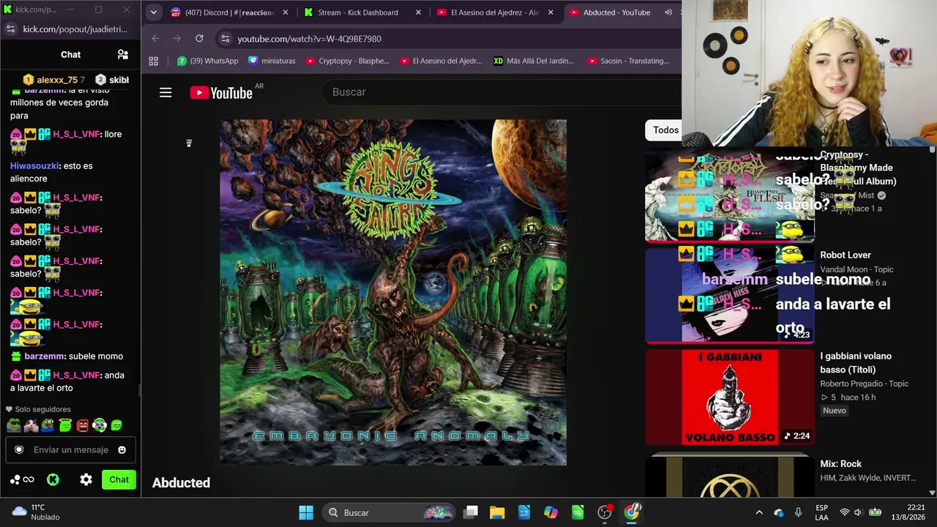Select the Todos filter chip
The height and width of the screenshot is (527, 937).
pyautogui.click(x=665, y=130)
